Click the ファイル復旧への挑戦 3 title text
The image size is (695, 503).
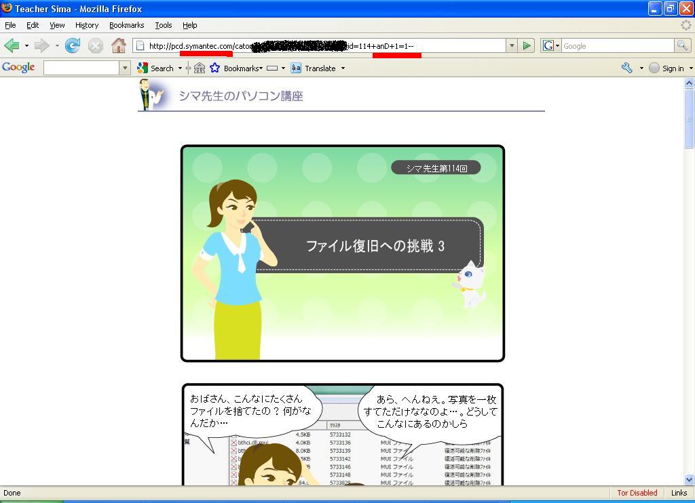(x=375, y=246)
